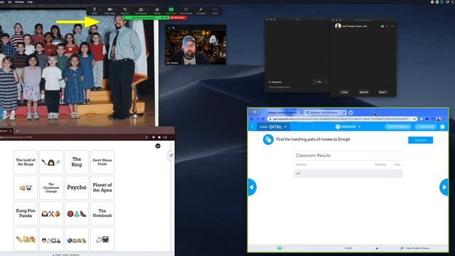455x256 pixels.
Task: Select the clock, tools and orange emoji card
Action: [51, 213]
